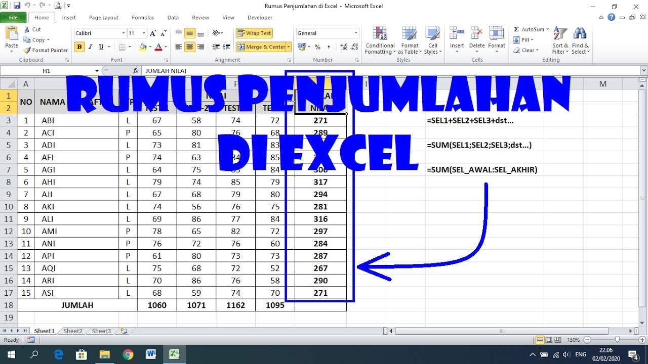Toggle Middle Align button

coord(190,33)
